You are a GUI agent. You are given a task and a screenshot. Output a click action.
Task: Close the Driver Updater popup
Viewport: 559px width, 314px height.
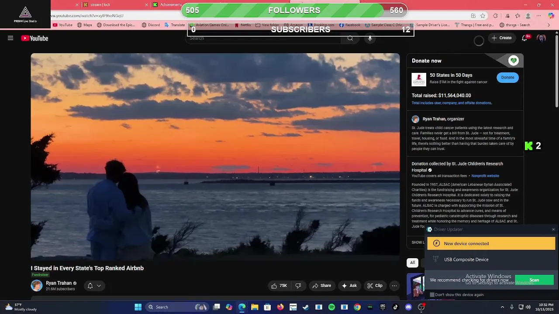pos(553,229)
